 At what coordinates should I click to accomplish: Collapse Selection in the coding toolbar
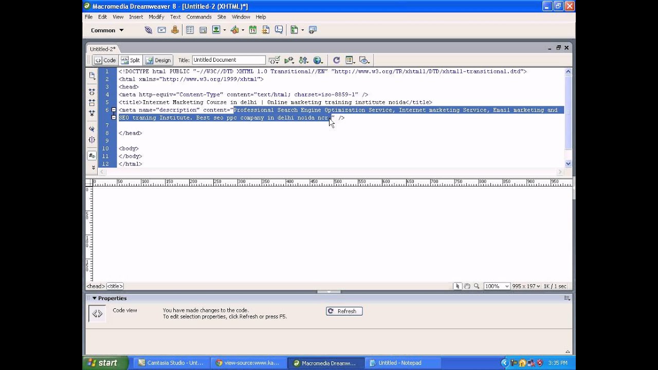pyautogui.click(x=92, y=102)
